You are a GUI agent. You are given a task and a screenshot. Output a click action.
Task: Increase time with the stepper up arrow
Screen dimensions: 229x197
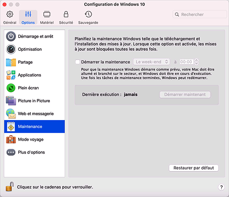(196, 60)
